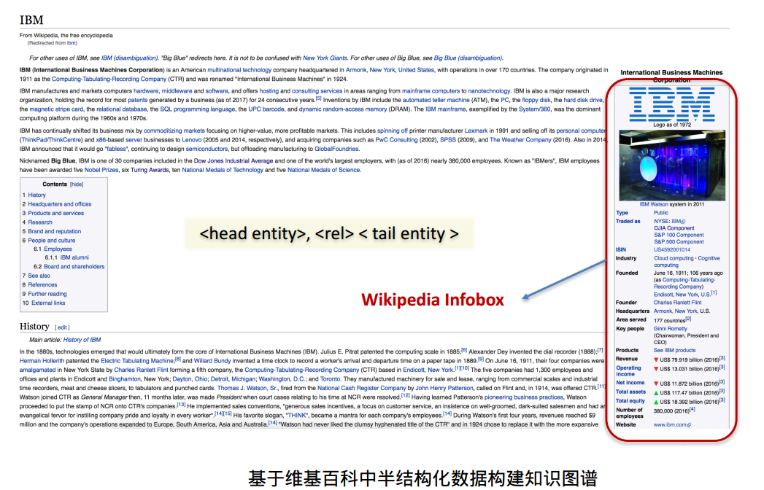Follow the 'New York Giants' link
Viewport: 764px width, 490px height.
coord(325,58)
